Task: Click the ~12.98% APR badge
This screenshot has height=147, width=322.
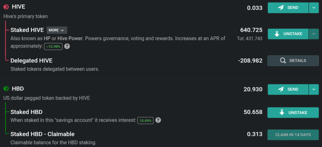Action: coord(53,46)
